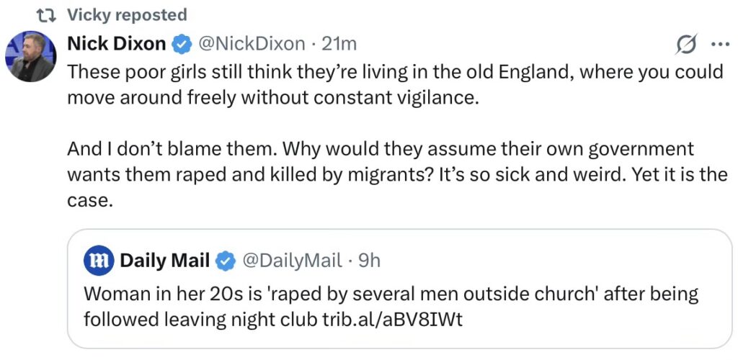Click the 9h timestamp on quoted post

pos(369,260)
